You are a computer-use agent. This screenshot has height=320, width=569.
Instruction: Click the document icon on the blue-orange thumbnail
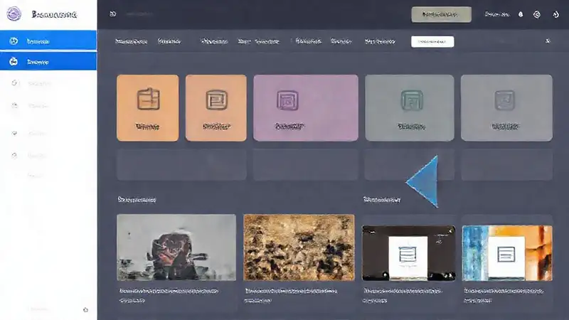coord(506,255)
